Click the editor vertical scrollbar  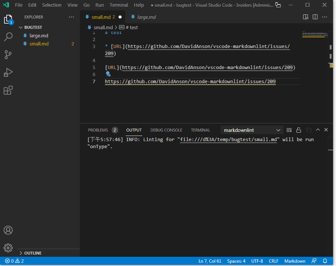tap(331, 77)
